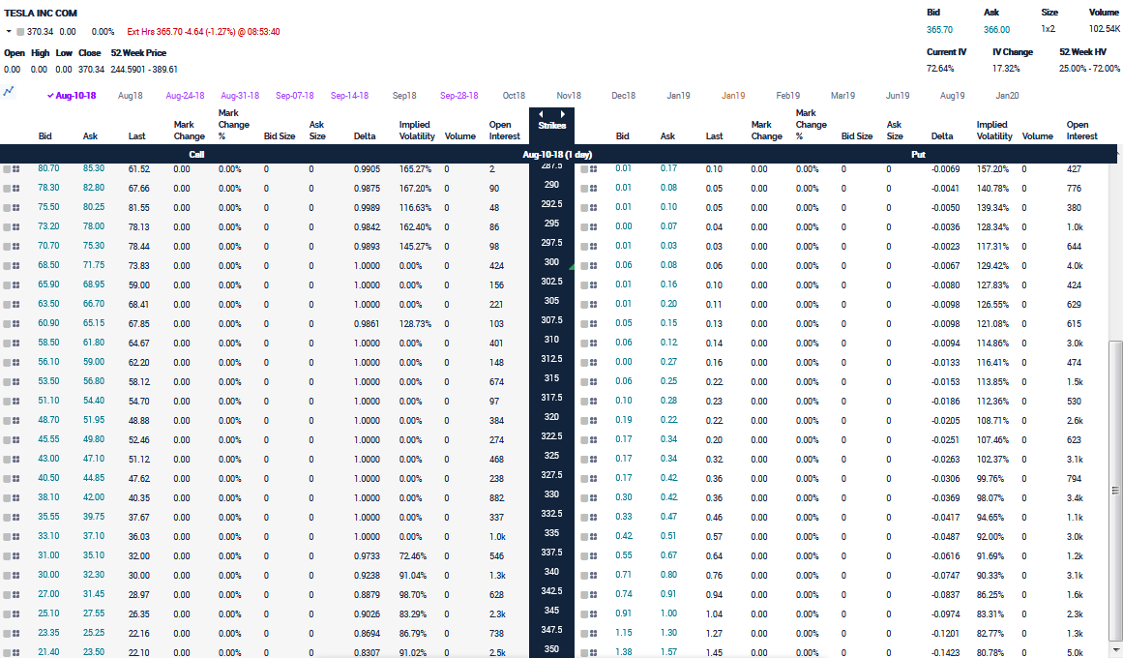Expand the dropdown arrow beside the 370.34 price
The height and width of the screenshot is (658, 1123).
click(9, 32)
